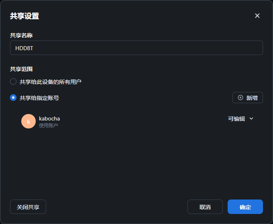Confirm with the blue 确定 button
The width and height of the screenshot is (273, 224).
pyautogui.click(x=245, y=207)
